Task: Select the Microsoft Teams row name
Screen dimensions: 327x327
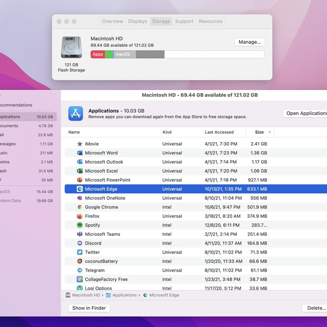Action: [102, 234]
